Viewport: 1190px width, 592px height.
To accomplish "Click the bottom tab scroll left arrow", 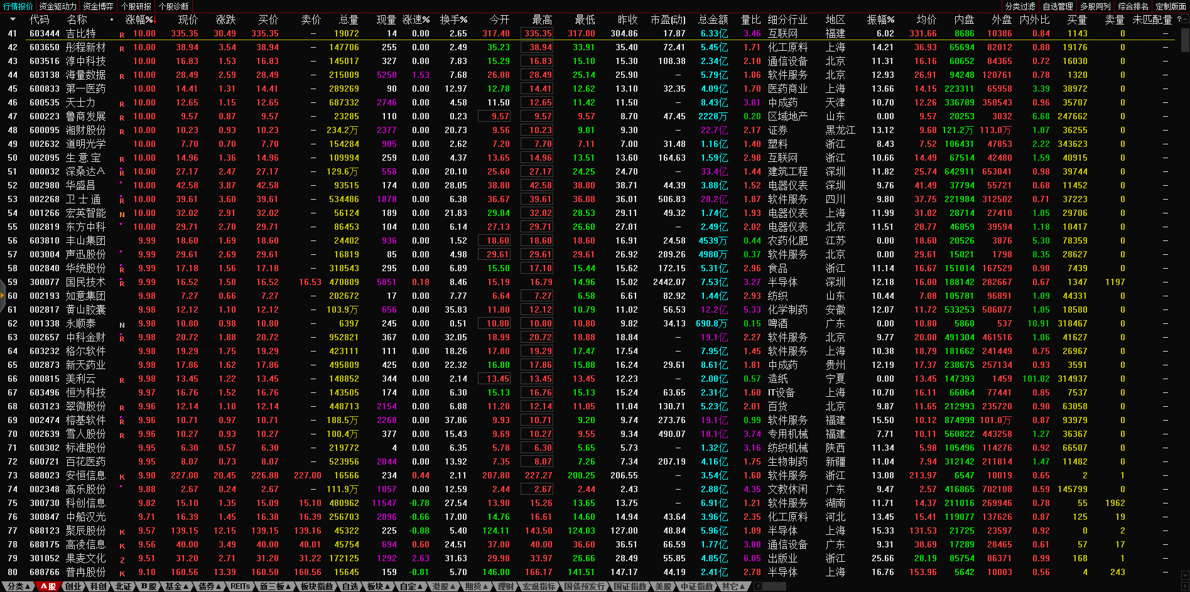I will tap(758, 586).
